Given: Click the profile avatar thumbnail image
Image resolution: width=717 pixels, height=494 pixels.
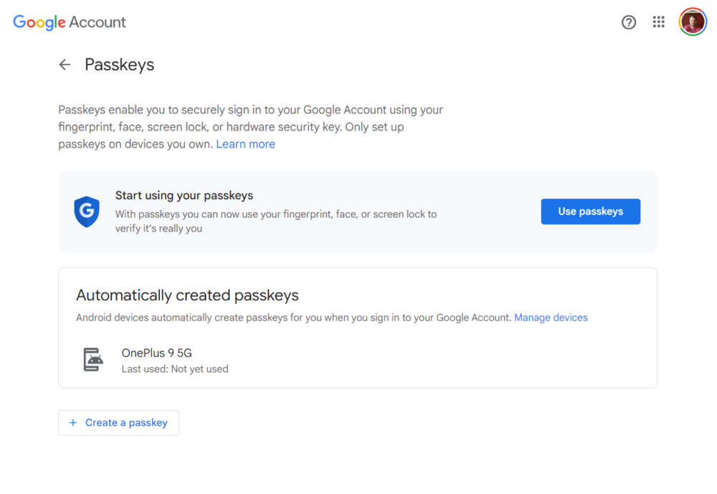Looking at the screenshot, I should (692, 22).
